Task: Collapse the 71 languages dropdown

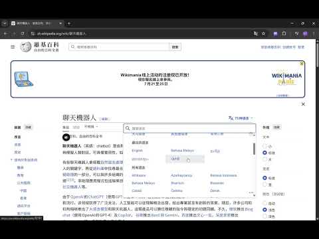Action: (241, 118)
